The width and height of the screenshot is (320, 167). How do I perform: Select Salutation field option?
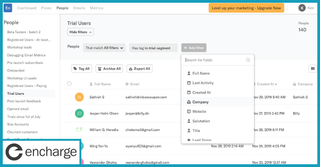217,121
